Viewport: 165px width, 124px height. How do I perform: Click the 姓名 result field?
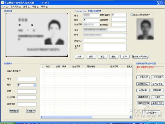[x=91, y=15]
